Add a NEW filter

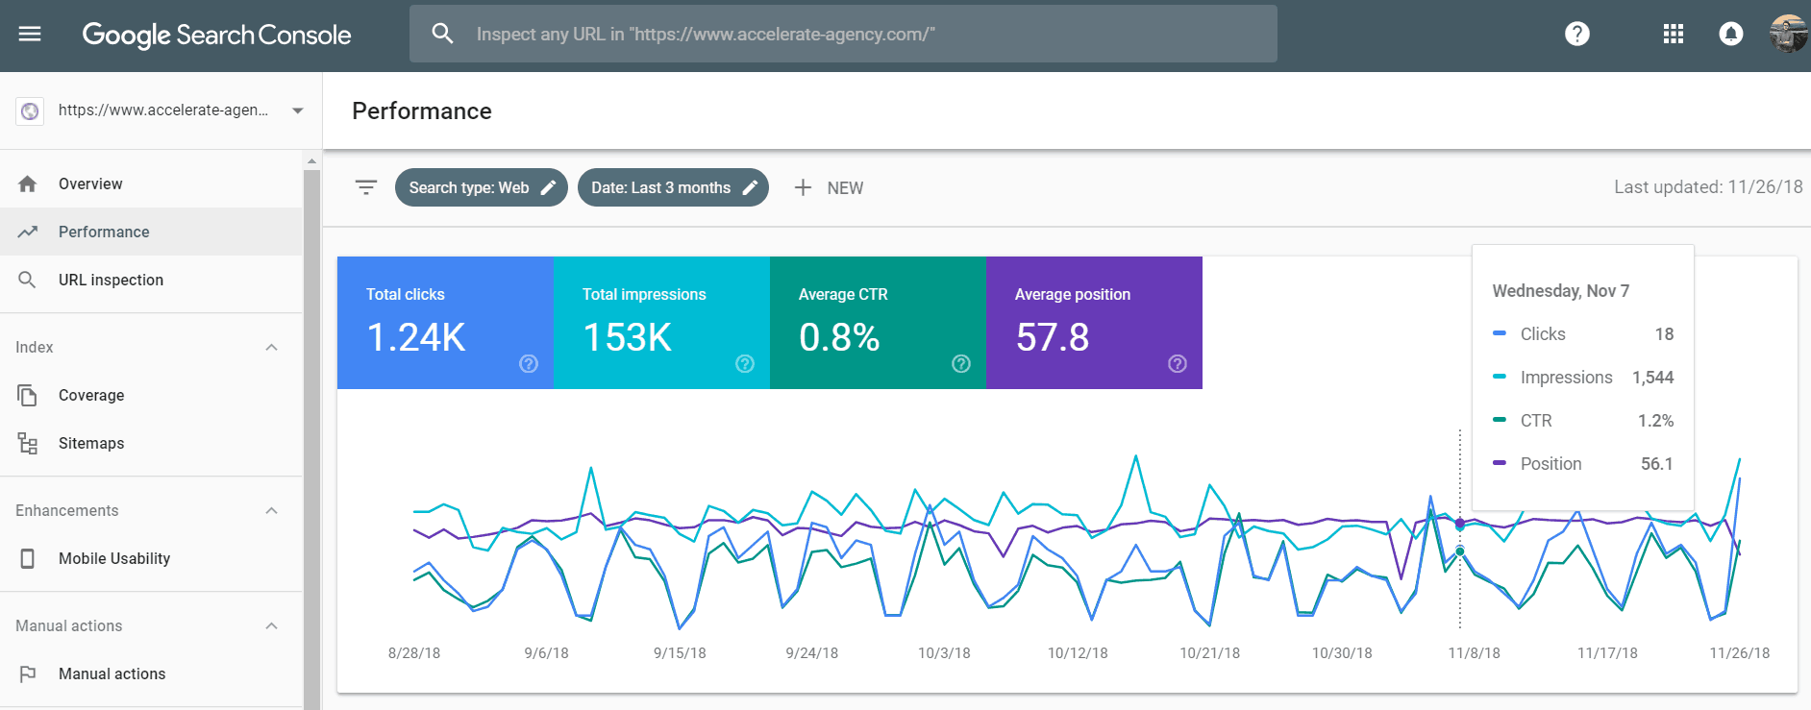[x=829, y=188]
